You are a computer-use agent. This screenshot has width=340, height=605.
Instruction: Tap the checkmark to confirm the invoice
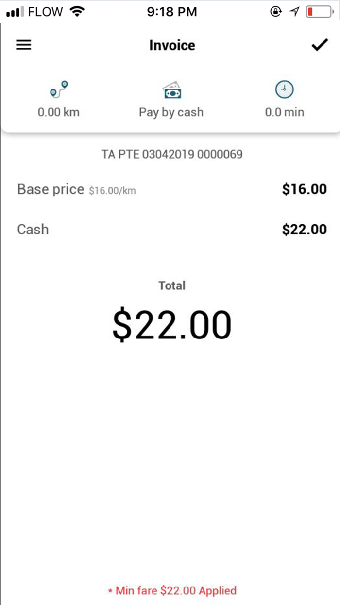pos(319,45)
